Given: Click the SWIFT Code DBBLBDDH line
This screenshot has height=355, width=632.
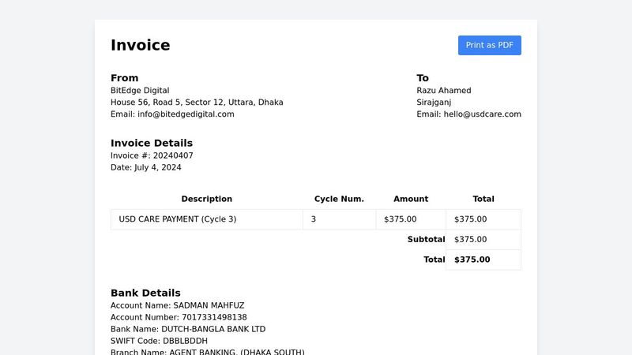Looking at the screenshot, I should 159,341.
